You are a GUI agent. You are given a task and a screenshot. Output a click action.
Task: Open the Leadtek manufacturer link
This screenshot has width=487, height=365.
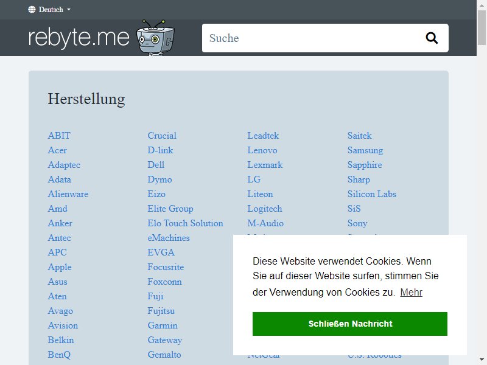tap(263, 136)
